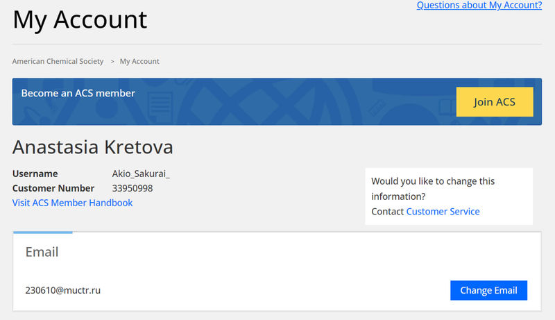Click the Customer Number label

coord(53,188)
